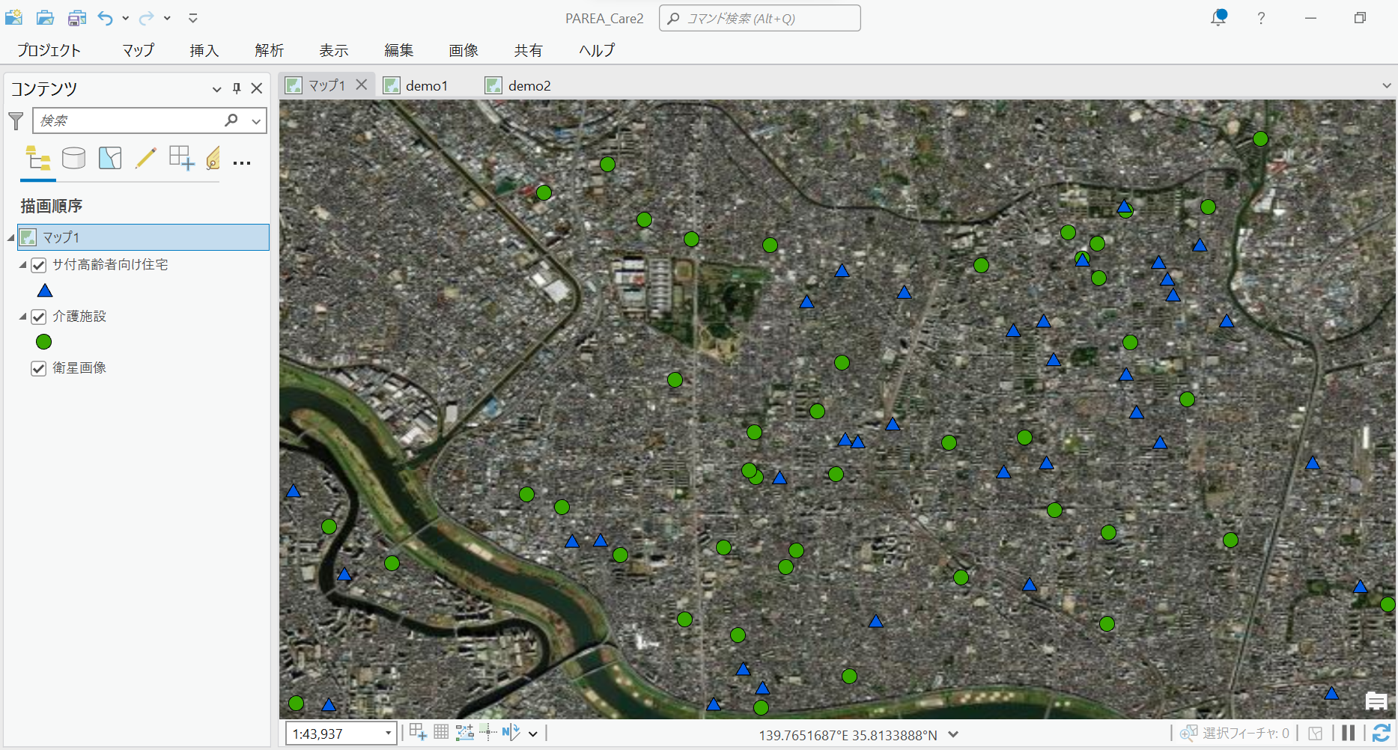Pause map drawing

click(1349, 733)
